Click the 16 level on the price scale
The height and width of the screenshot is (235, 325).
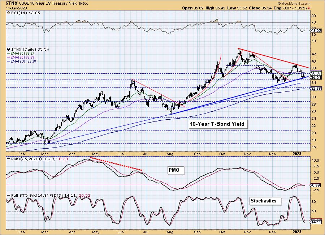(313, 147)
